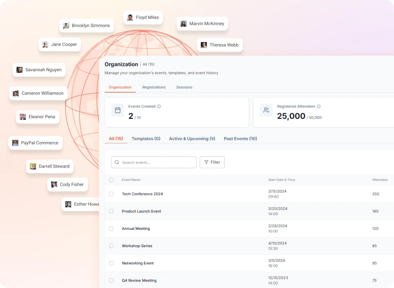Click Savannah Nguyen's avatar picture
This screenshot has width=394, height=288.
pos(19,70)
